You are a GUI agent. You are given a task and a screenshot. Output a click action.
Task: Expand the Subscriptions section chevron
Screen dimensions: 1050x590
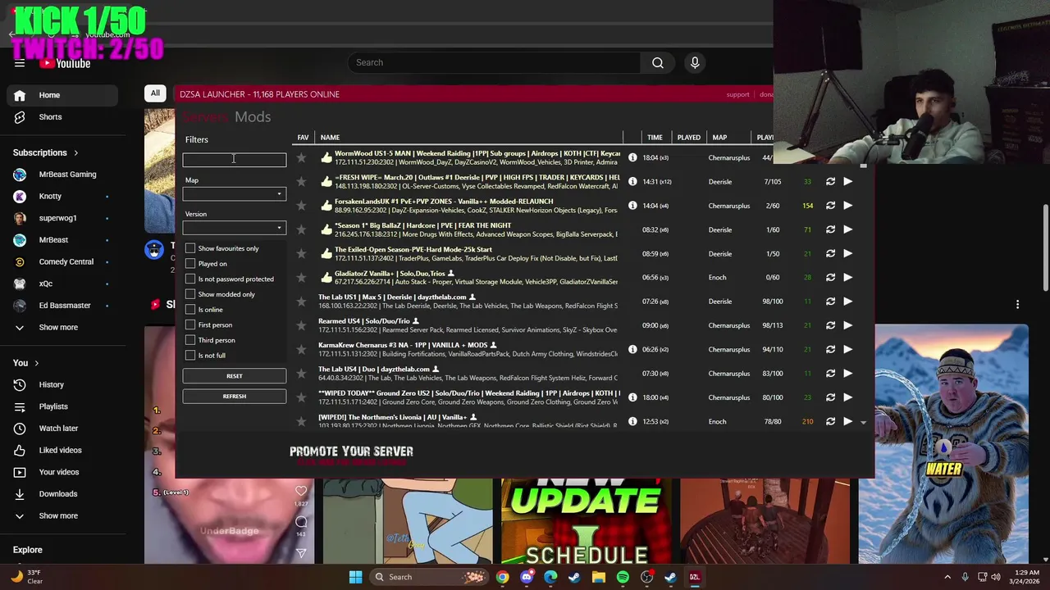tap(76, 152)
